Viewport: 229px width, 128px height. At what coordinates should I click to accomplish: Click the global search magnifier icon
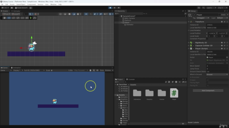point(204,8)
